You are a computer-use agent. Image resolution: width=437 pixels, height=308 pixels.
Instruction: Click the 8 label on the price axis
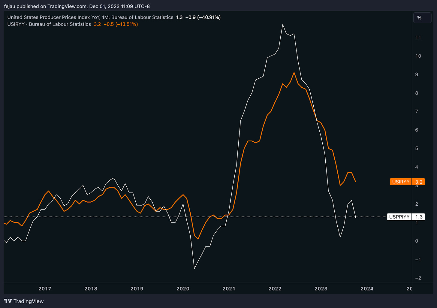coord(417,93)
